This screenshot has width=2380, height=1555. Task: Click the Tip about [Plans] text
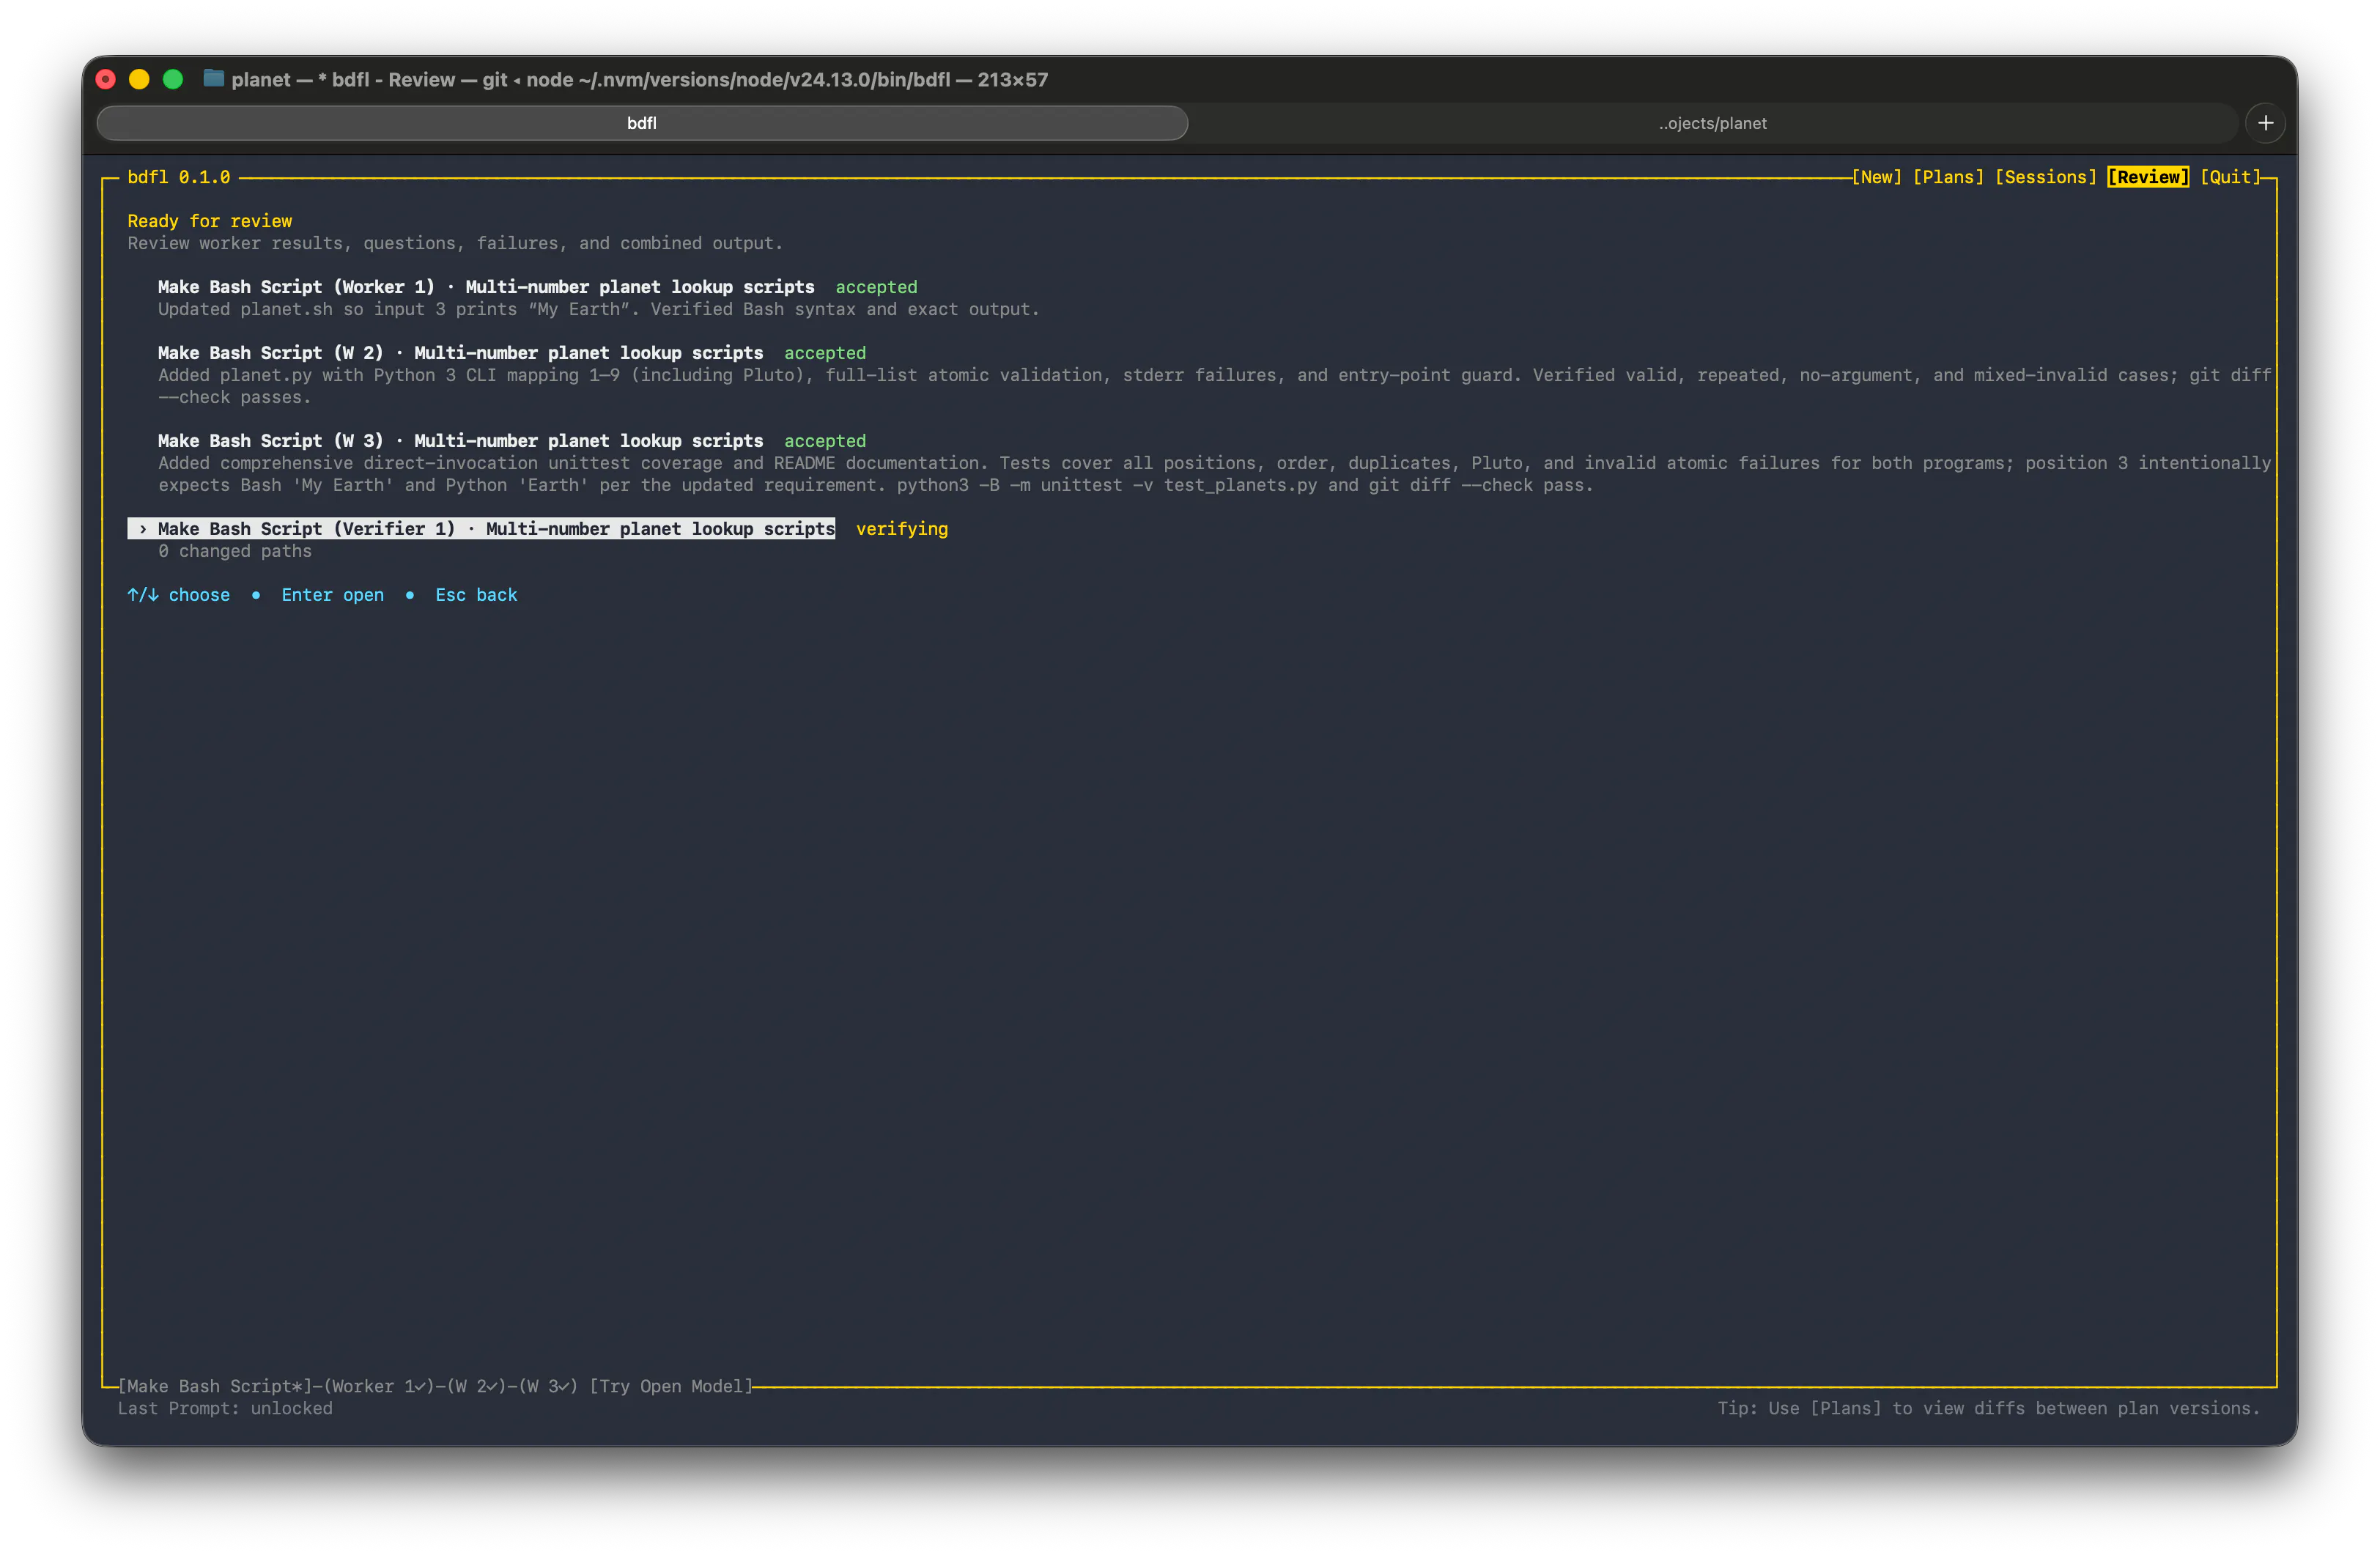click(x=1988, y=1408)
